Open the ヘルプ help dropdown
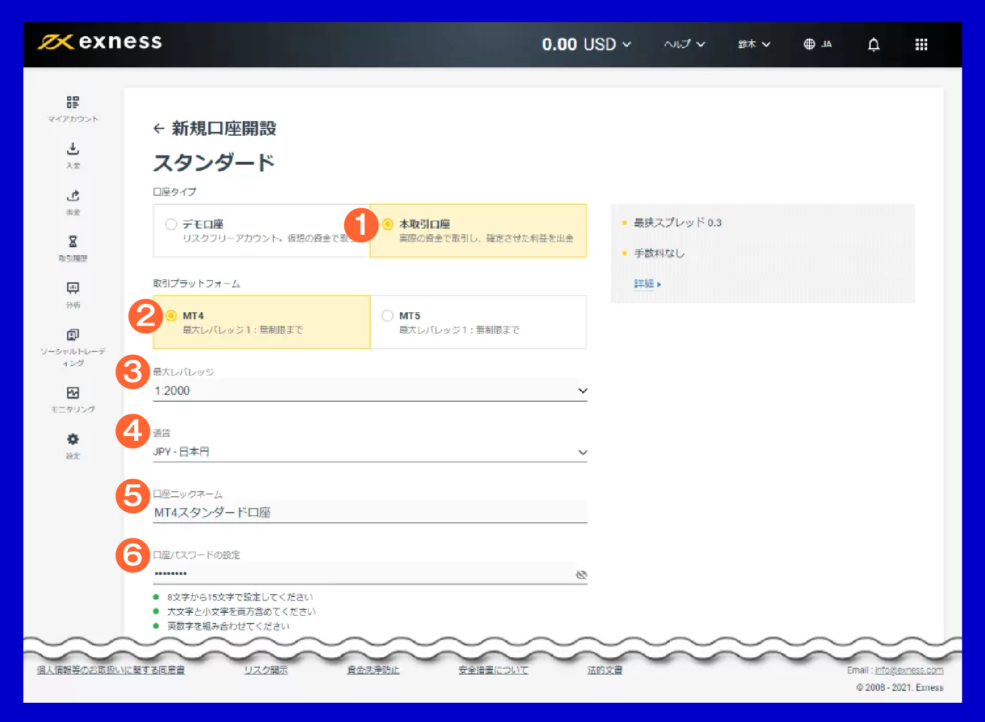 tap(684, 44)
